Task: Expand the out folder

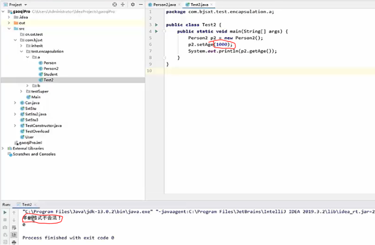Action: point(9,23)
